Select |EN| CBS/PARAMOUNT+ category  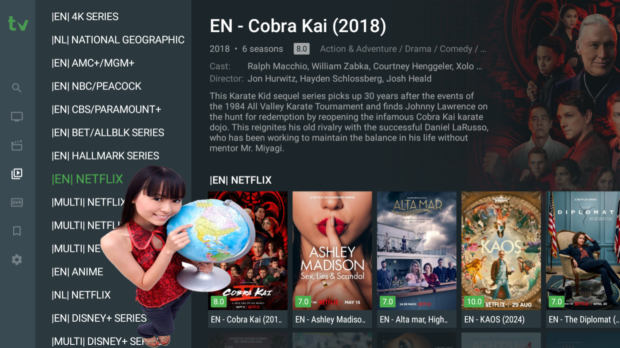coord(106,110)
